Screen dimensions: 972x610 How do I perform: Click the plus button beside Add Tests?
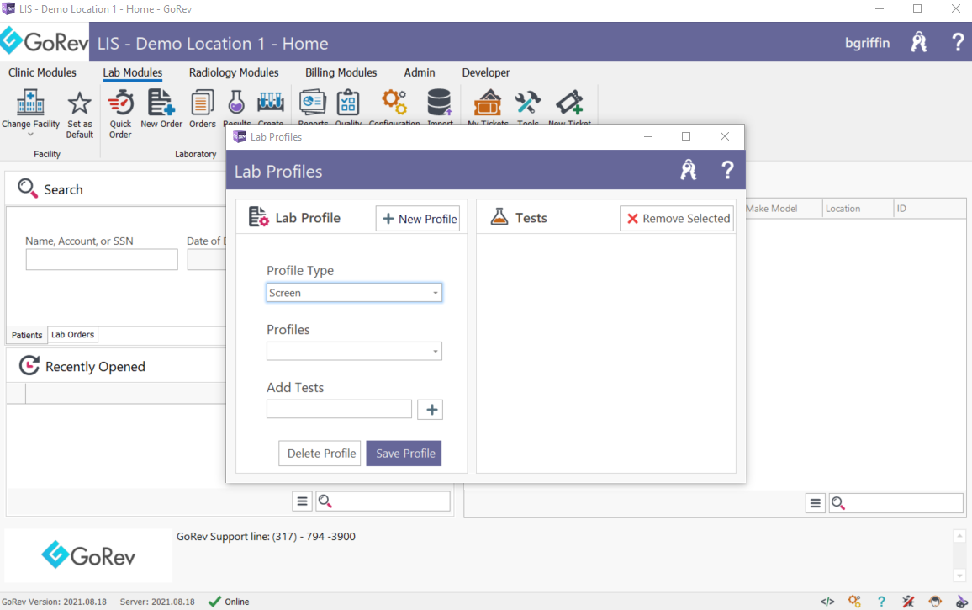click(x=431, y=410)
